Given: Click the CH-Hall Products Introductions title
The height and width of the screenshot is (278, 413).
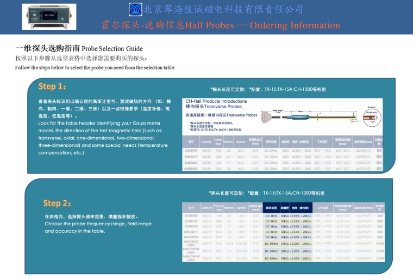Looking at the screenshot, I should tap(216, 101).
